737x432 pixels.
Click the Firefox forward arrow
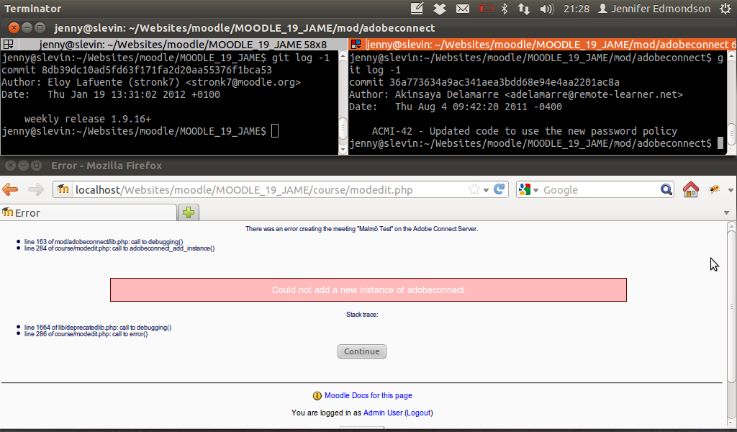[36, 189]
